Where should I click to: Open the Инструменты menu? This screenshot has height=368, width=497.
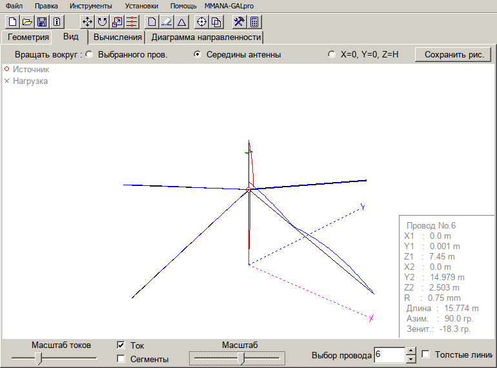pyautogui.click(x=91, y=6)
